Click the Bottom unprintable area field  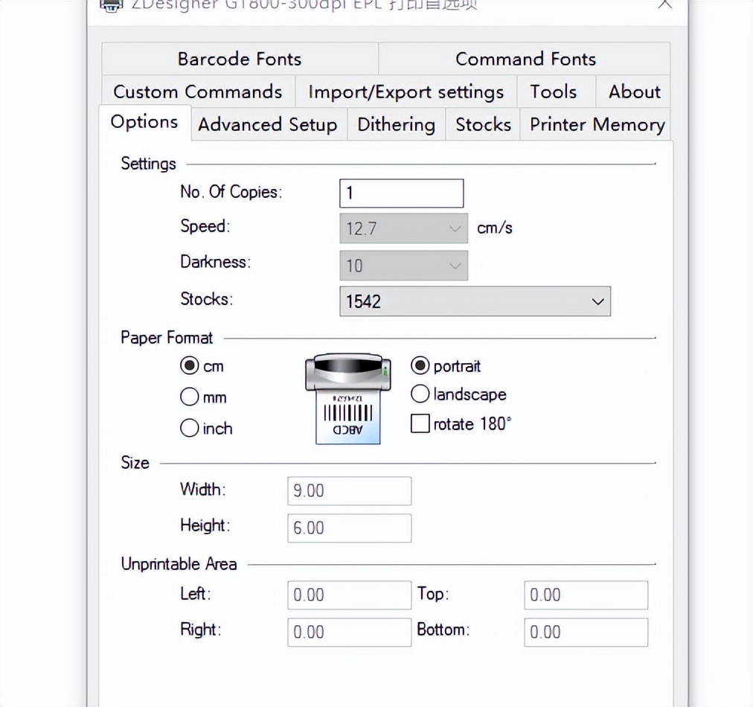[x=586, y=632]
